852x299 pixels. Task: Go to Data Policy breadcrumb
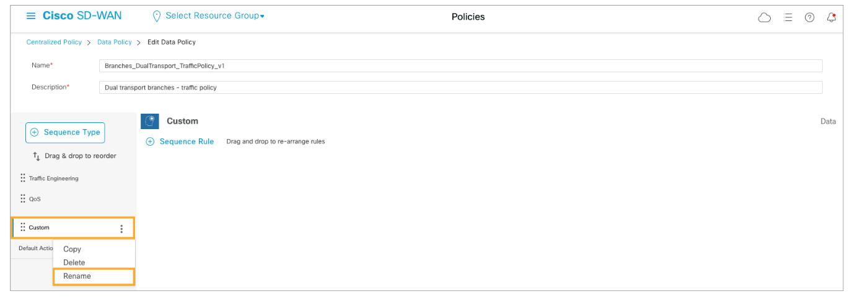pos(115,42)
